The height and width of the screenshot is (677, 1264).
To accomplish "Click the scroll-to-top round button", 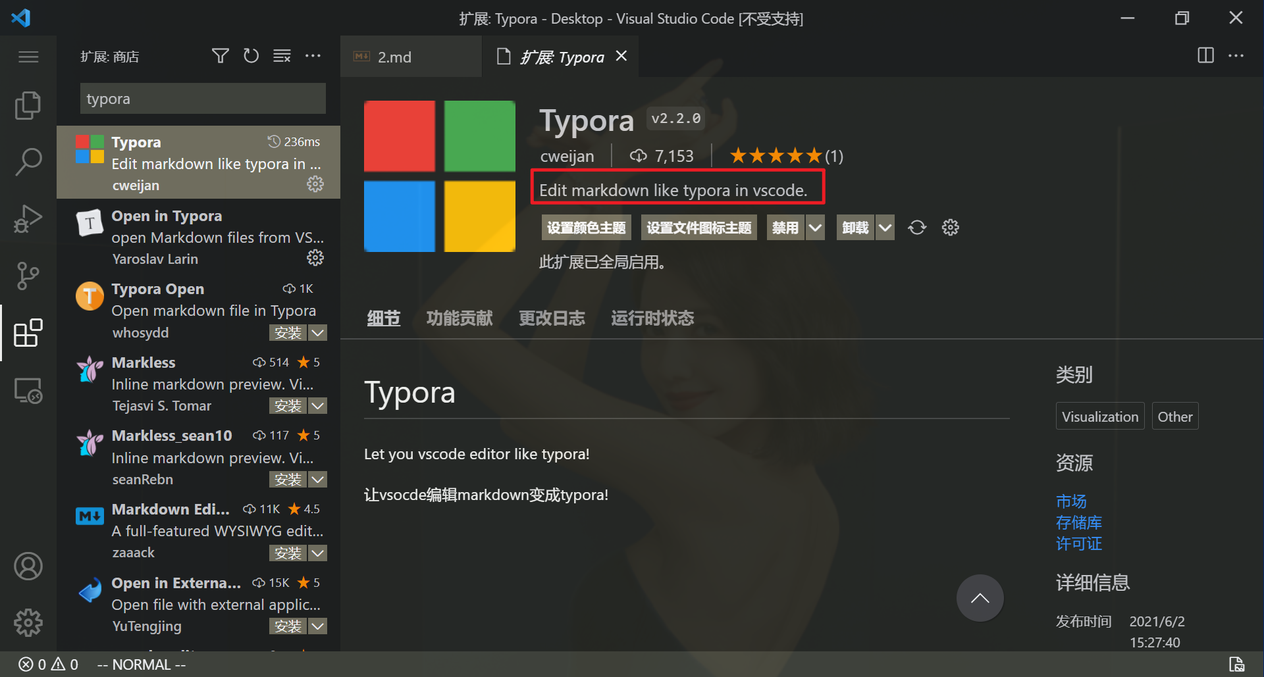I will pyautogui.click(x=980, y=598).
